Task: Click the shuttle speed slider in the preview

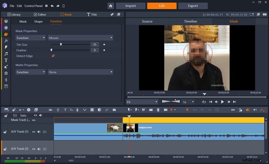Action: coord(171,101)
